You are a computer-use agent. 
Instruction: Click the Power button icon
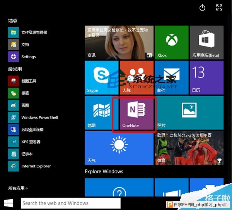(202, 7)
